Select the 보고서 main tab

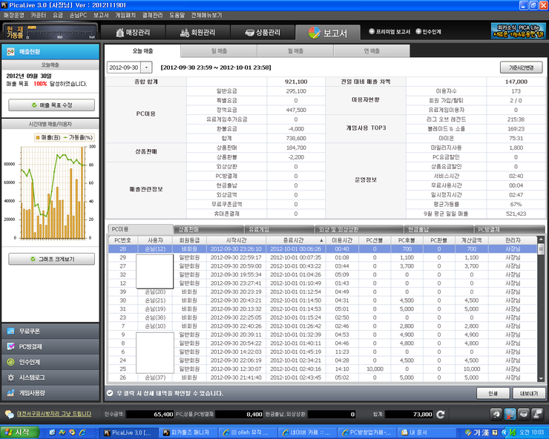pos(328,33)
